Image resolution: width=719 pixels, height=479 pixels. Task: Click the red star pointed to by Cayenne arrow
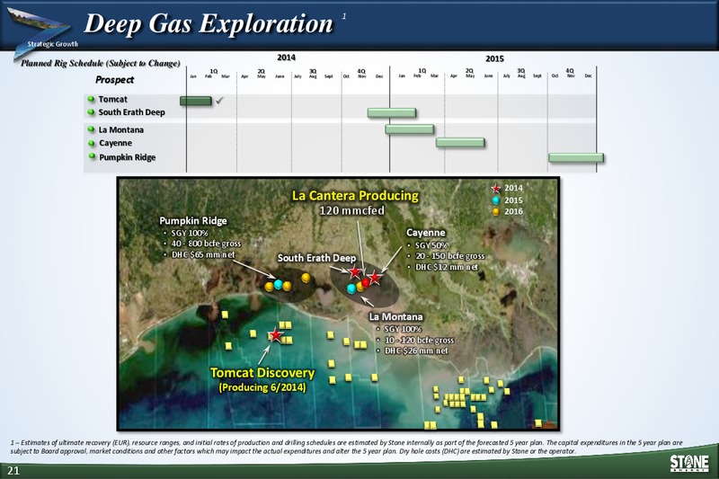tap(375, 278)
